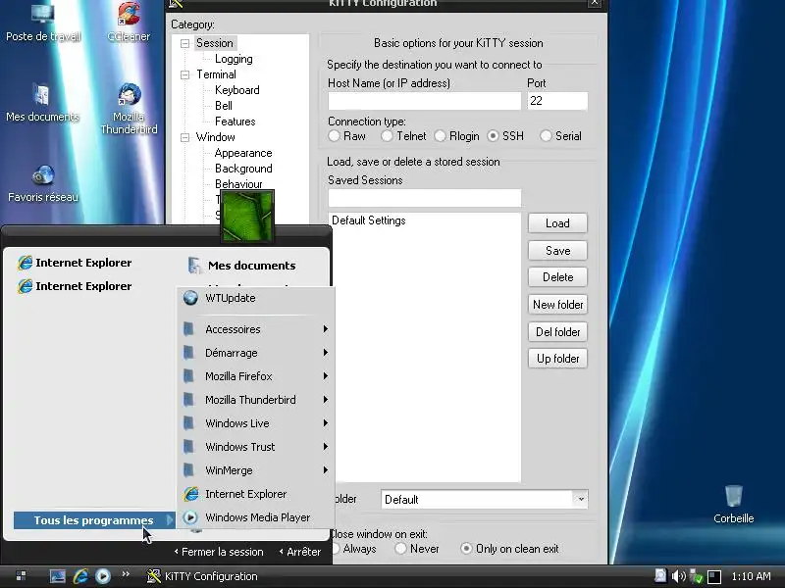Open second pinned Internet Explorer entry
This screenshot has width=785, height=588.
pyautogui.click(x=75, y=286)
